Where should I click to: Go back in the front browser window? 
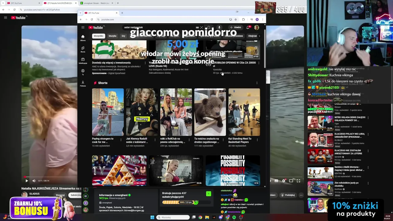(x=81, y=19)
